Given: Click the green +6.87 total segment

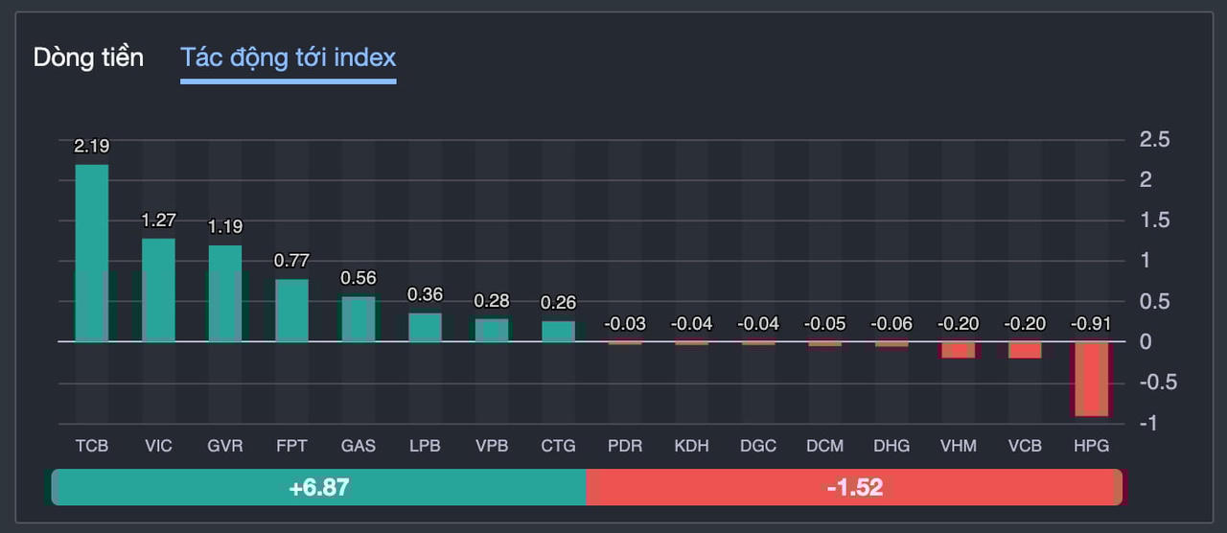Looking at the screenshot, I should tap(318, 487).
